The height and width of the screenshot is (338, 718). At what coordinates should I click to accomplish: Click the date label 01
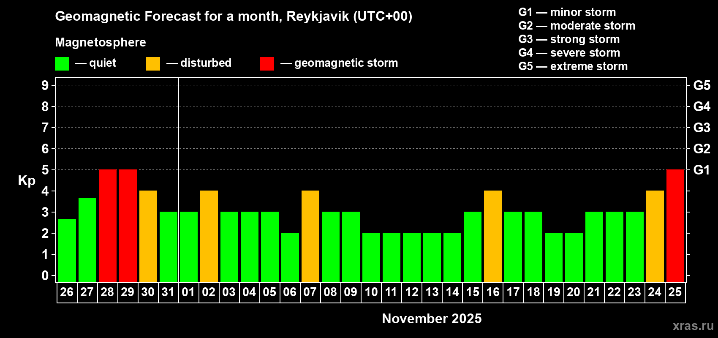click(x=188, y=292)
